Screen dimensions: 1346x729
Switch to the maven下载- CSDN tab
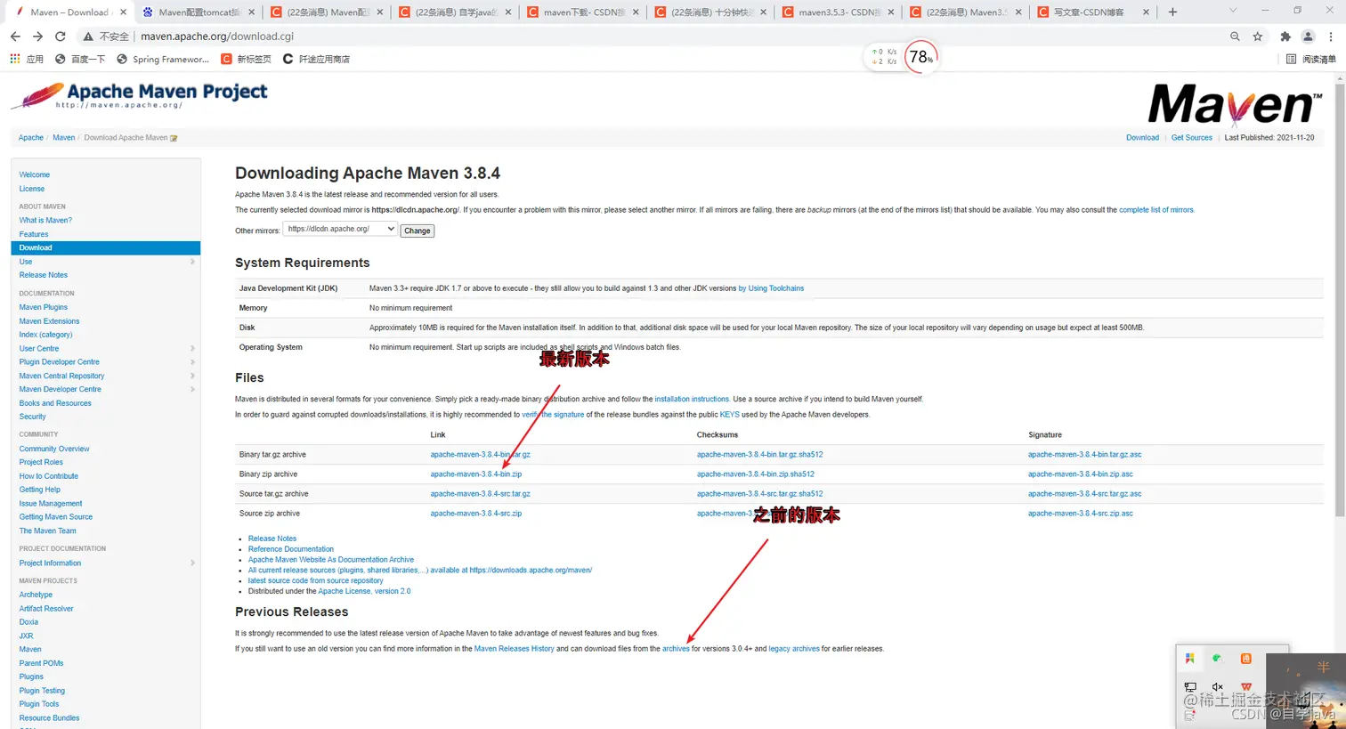click(x=582, y=12)
